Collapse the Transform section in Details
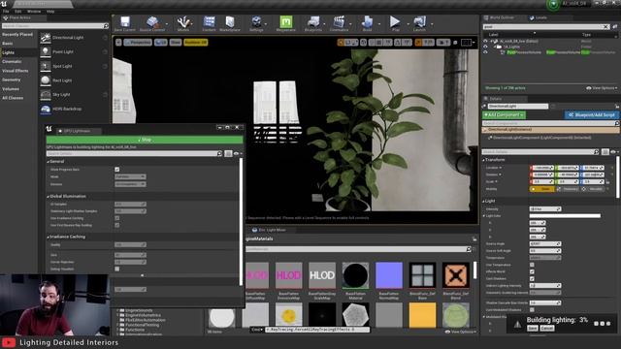 (x=483, y=160)
